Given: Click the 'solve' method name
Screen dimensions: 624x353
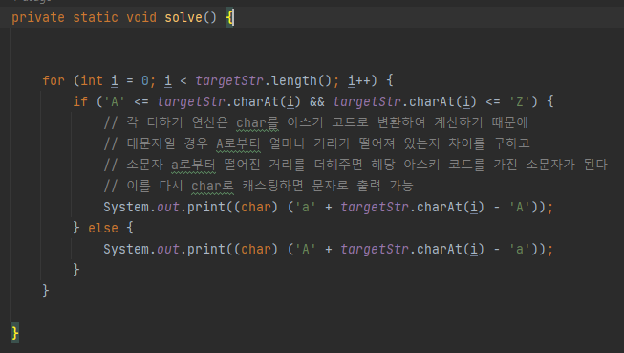Looking at the screenshot, I should point(183,17).
